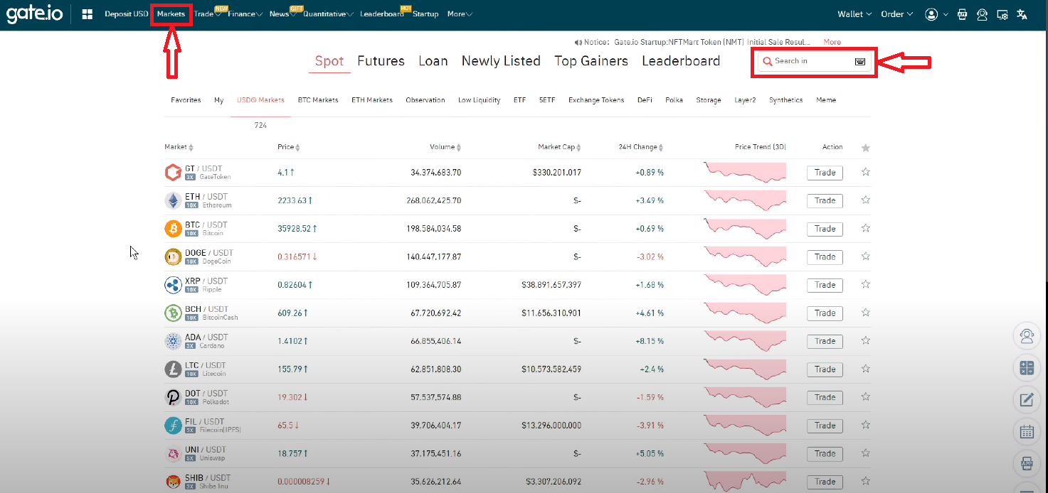The height and width of the screenshot is (493, 1048).
Task: Click Trade button for ETH / USDT
Action: click(825, 200)
